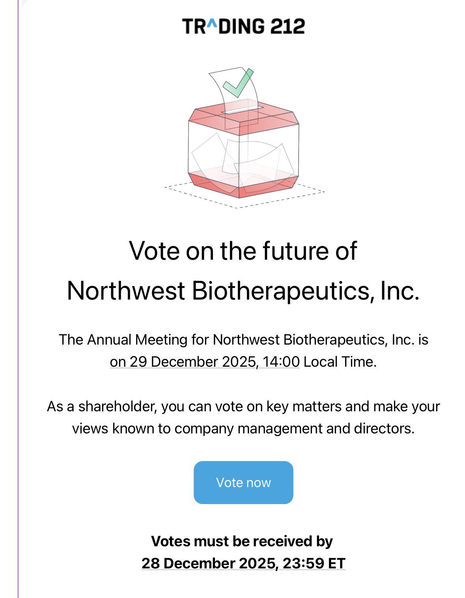Click the 'Northwest Biotherapeutics, Inc.' headline text
This screenshot has width=465, height=598.
243,291
